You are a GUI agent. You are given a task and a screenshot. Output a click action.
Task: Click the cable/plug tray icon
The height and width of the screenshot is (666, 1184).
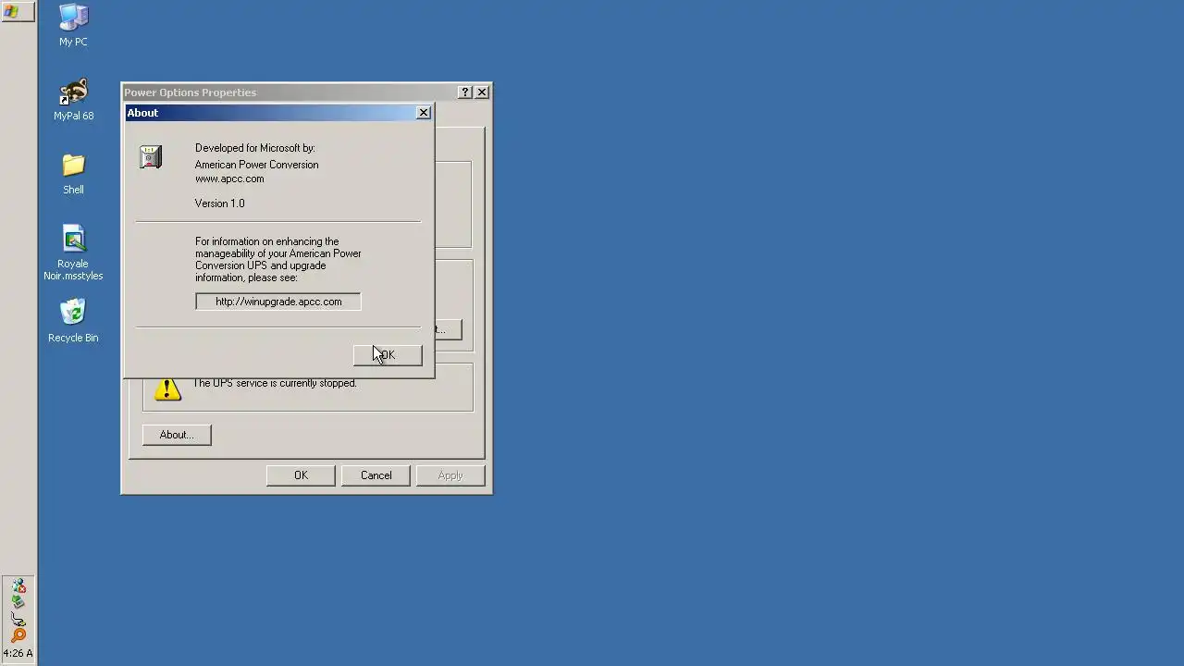[18, 619]
